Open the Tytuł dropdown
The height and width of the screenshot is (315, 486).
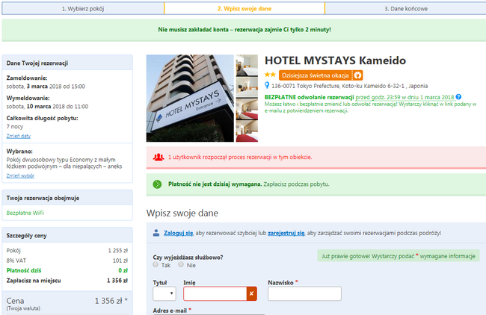[164, 293]
